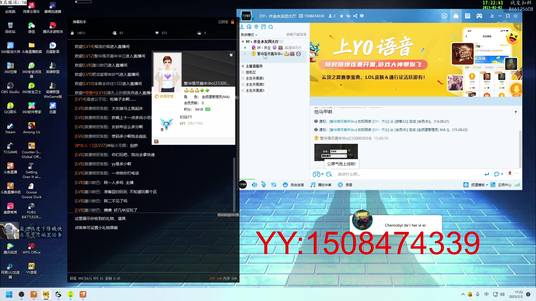Select 水友开黑房3 sub-channel
Image resolution: width=536 pixels, height=301 pixels.
pyautogui.click(x=255, y=91)
